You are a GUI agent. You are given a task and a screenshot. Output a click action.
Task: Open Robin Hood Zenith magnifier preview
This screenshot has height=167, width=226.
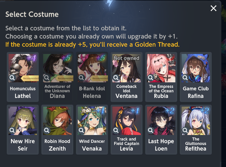click(x=47, y=130)
